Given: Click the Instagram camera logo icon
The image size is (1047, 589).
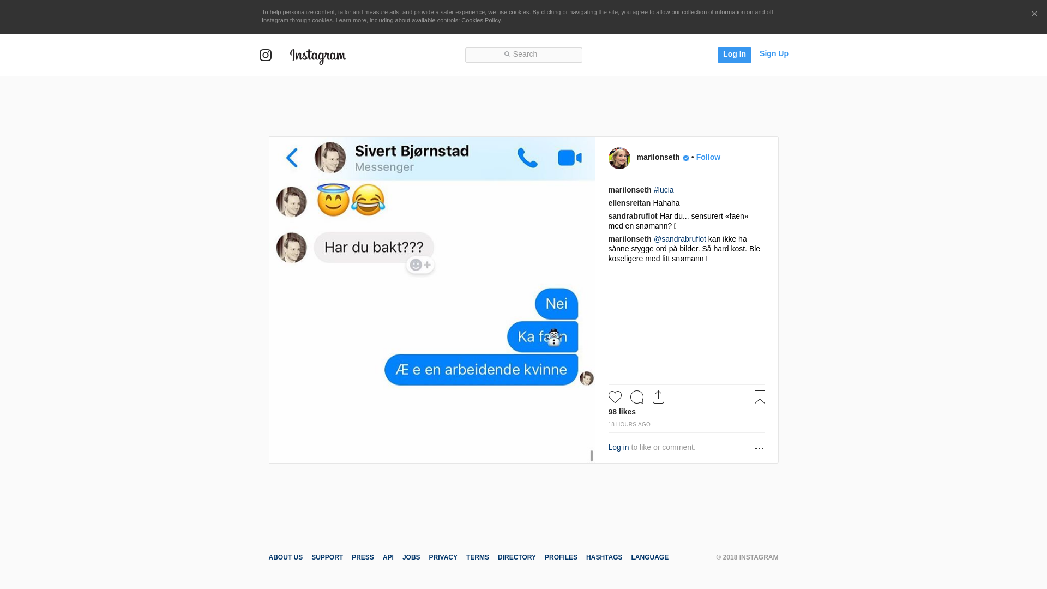Looking at the screenshot, I should [266, 55].
